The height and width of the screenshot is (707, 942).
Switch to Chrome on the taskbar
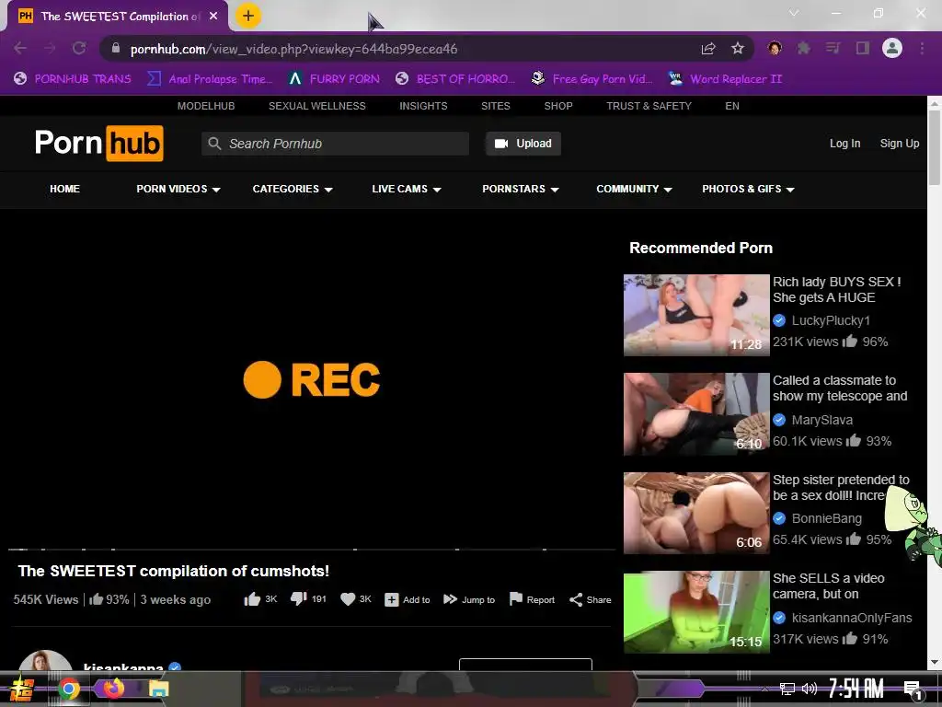69,689
